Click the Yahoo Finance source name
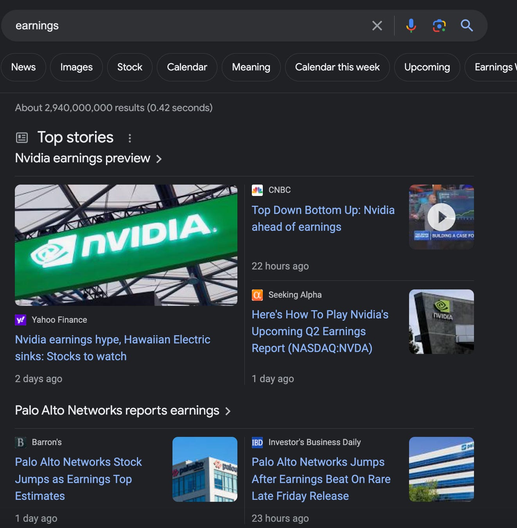517x528 pixels. click(x=59, y=320)
